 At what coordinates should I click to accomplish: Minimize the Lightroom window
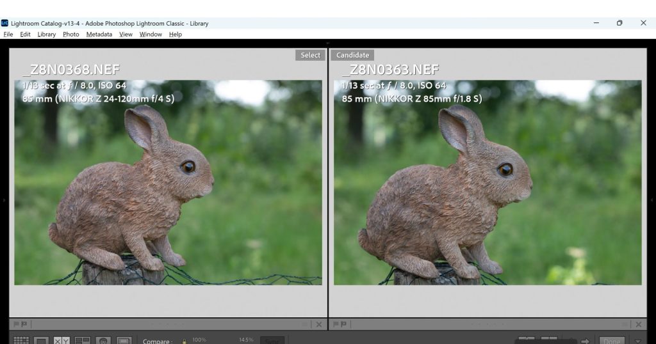tap(596, 23)
